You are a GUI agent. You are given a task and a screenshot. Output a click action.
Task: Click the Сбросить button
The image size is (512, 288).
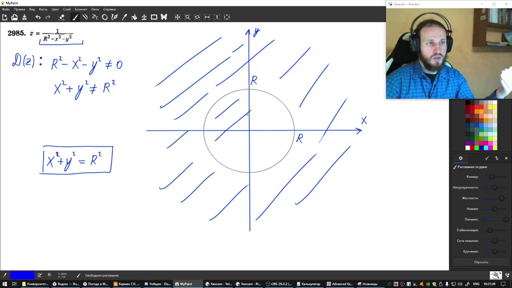(x=481, y=262)
